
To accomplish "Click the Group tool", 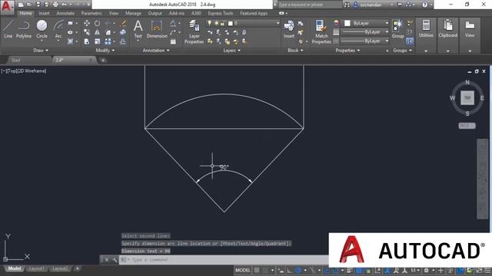I will tap(397, 29).
